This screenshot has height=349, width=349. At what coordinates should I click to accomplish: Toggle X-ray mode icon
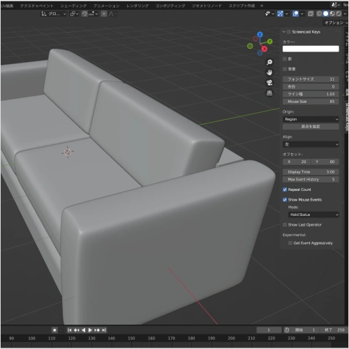(x=311, y=14)
